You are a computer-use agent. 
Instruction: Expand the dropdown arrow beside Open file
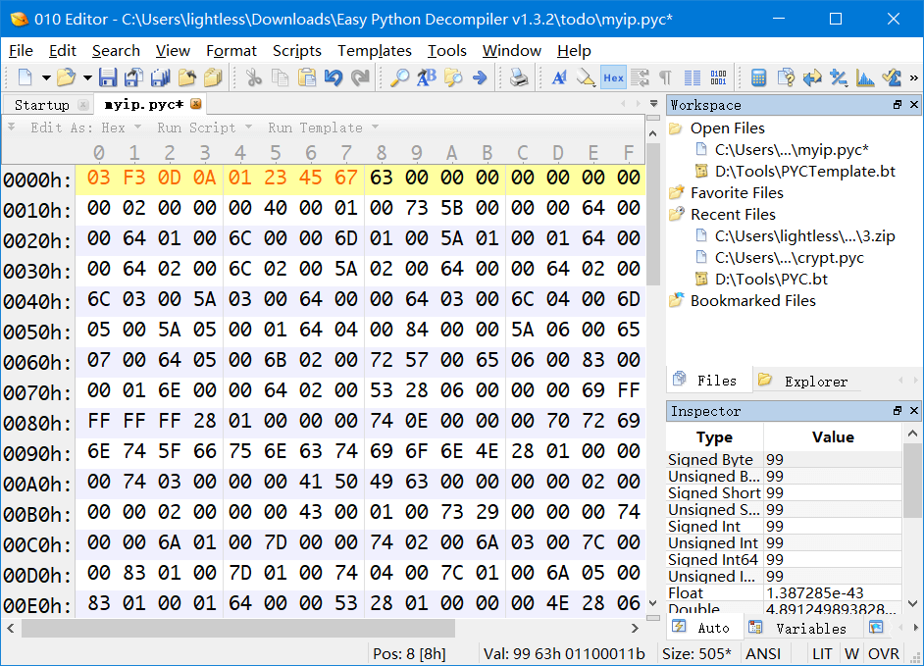88,77
